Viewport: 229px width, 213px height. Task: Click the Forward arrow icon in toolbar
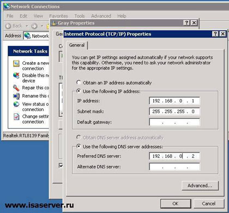(34, 26)
